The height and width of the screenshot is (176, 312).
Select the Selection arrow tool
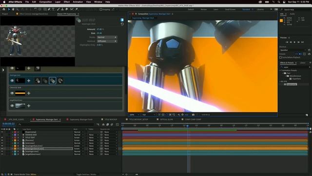coord(9,9)
